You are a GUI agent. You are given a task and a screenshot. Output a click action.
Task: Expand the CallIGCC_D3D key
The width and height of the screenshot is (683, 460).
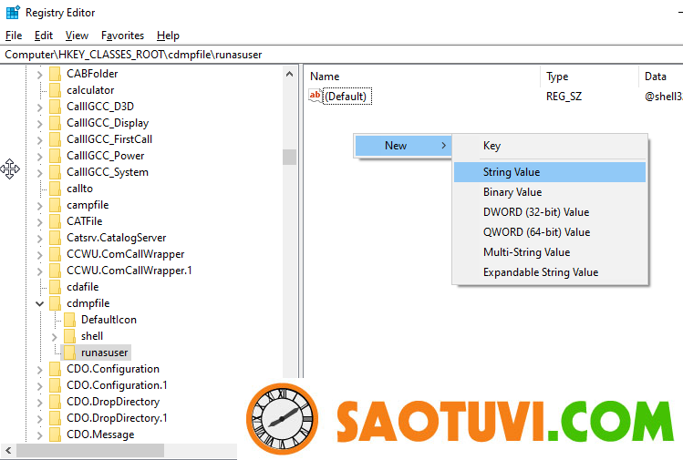39,107
